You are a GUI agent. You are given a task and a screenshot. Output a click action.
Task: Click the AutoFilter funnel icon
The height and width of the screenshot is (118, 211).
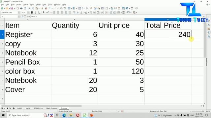coord(91,8)
